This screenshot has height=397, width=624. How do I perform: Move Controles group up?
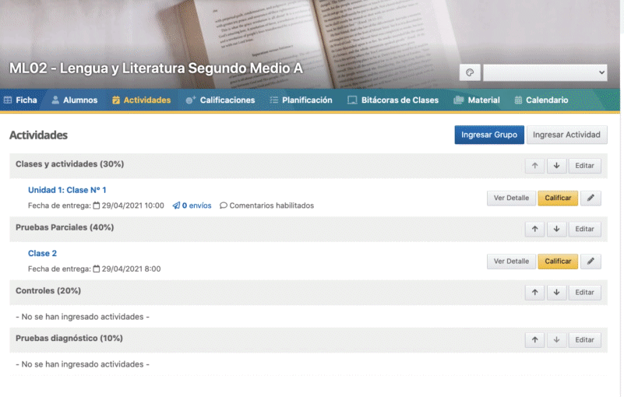[x=534, y=293]
